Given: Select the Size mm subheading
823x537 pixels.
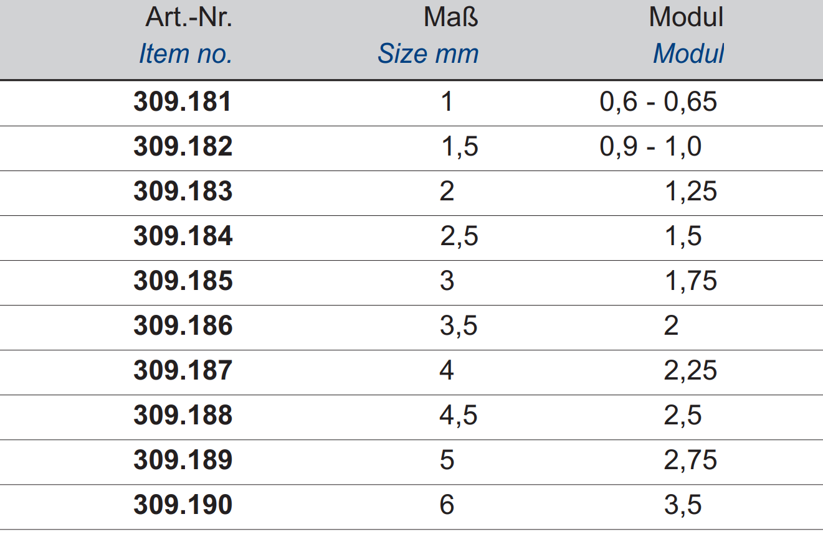Looking at the screenshot, I should [428, 54].
